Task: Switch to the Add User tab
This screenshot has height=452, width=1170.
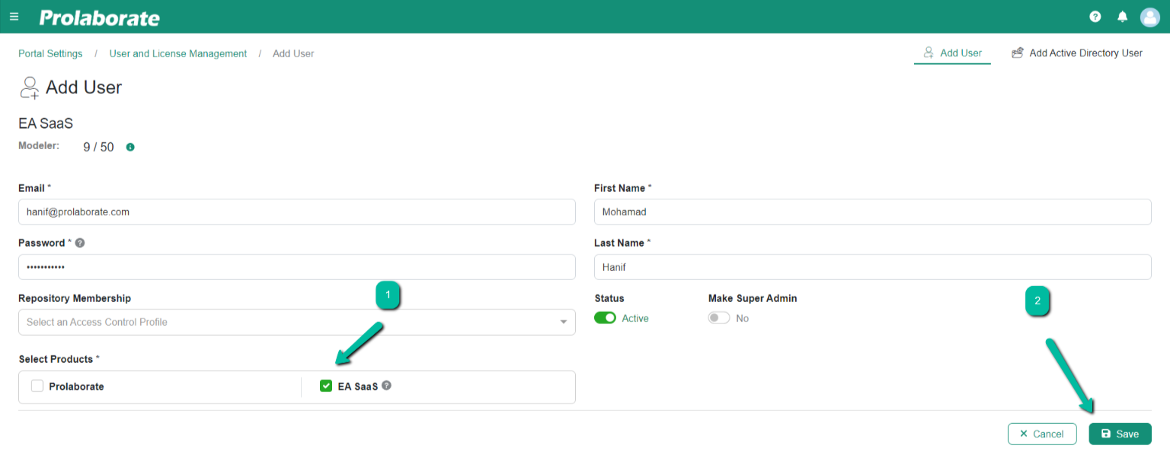Action: (952, 53)
